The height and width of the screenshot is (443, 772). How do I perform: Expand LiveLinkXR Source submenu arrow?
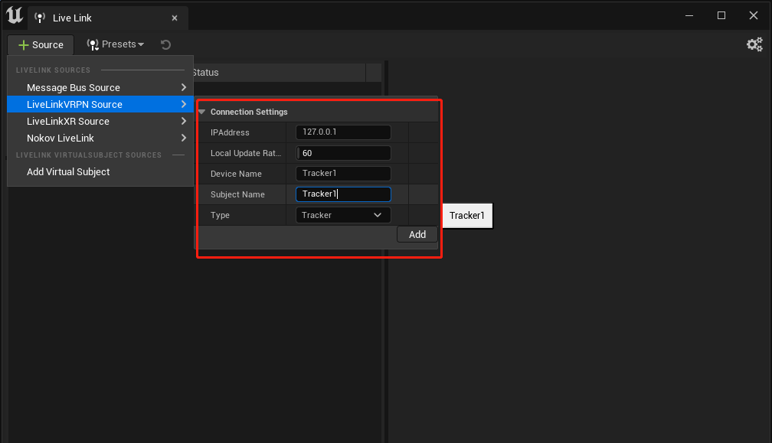(184, 121)
